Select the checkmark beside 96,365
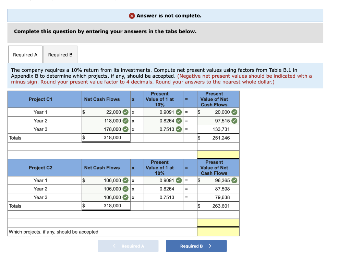 234,180
